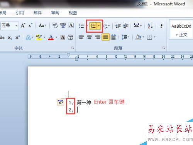The width and height of the screenshot is (193, 145).
Task: Open the 字体 dialog launcher
Action: [73, 48]
